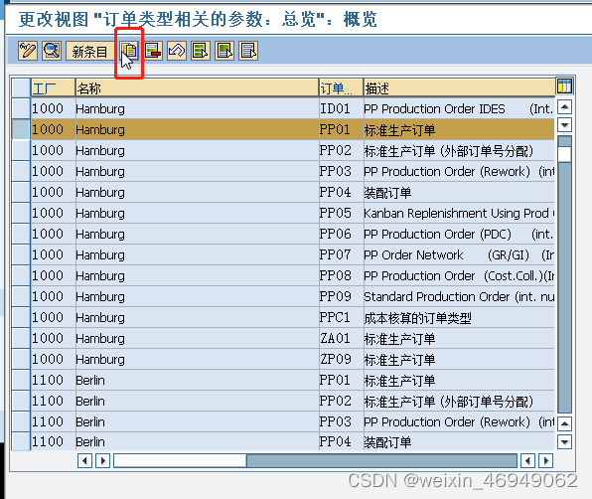Select row marker for 1000 PP04
Screen dimensions: 592x499
pos(21,192)
